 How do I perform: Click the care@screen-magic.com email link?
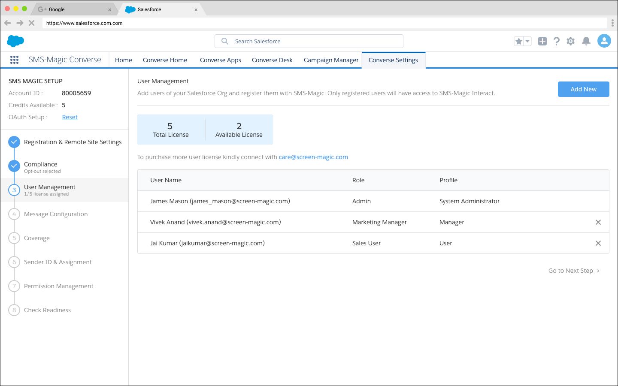(313, 157)
